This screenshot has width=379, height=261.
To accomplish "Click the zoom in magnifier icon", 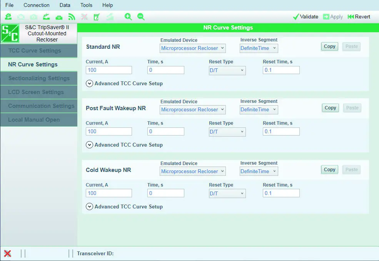I will pyautogui.click(x=128, y=17).
